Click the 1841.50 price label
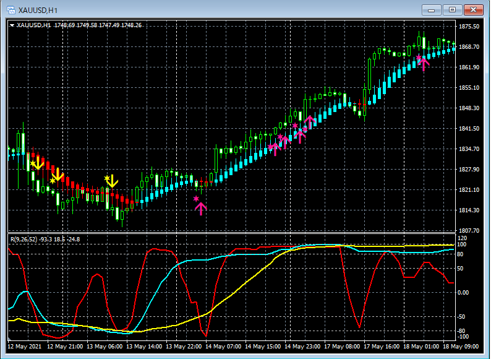The image size is (491, 359). point(469,129)
